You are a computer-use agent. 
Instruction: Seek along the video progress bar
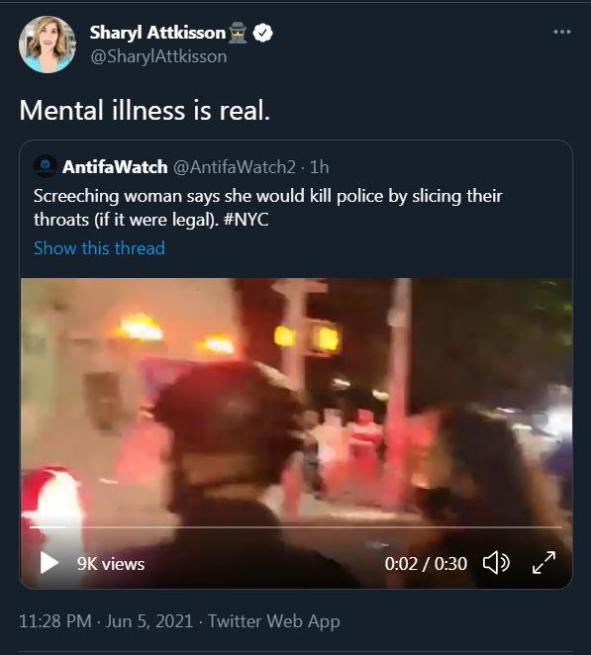point(295,527)
